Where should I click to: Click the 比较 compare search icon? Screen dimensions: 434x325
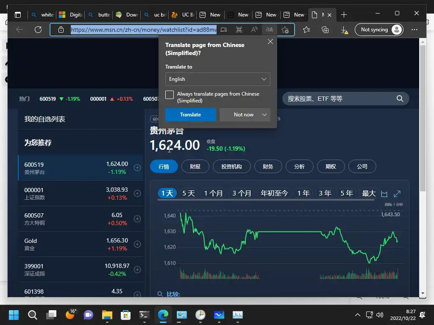coord(160,294)
